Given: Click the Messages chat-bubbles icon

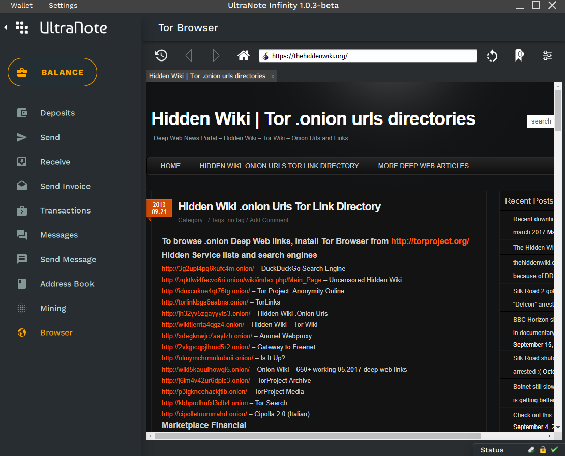Looking at the screenshot, I should point(22,235).
